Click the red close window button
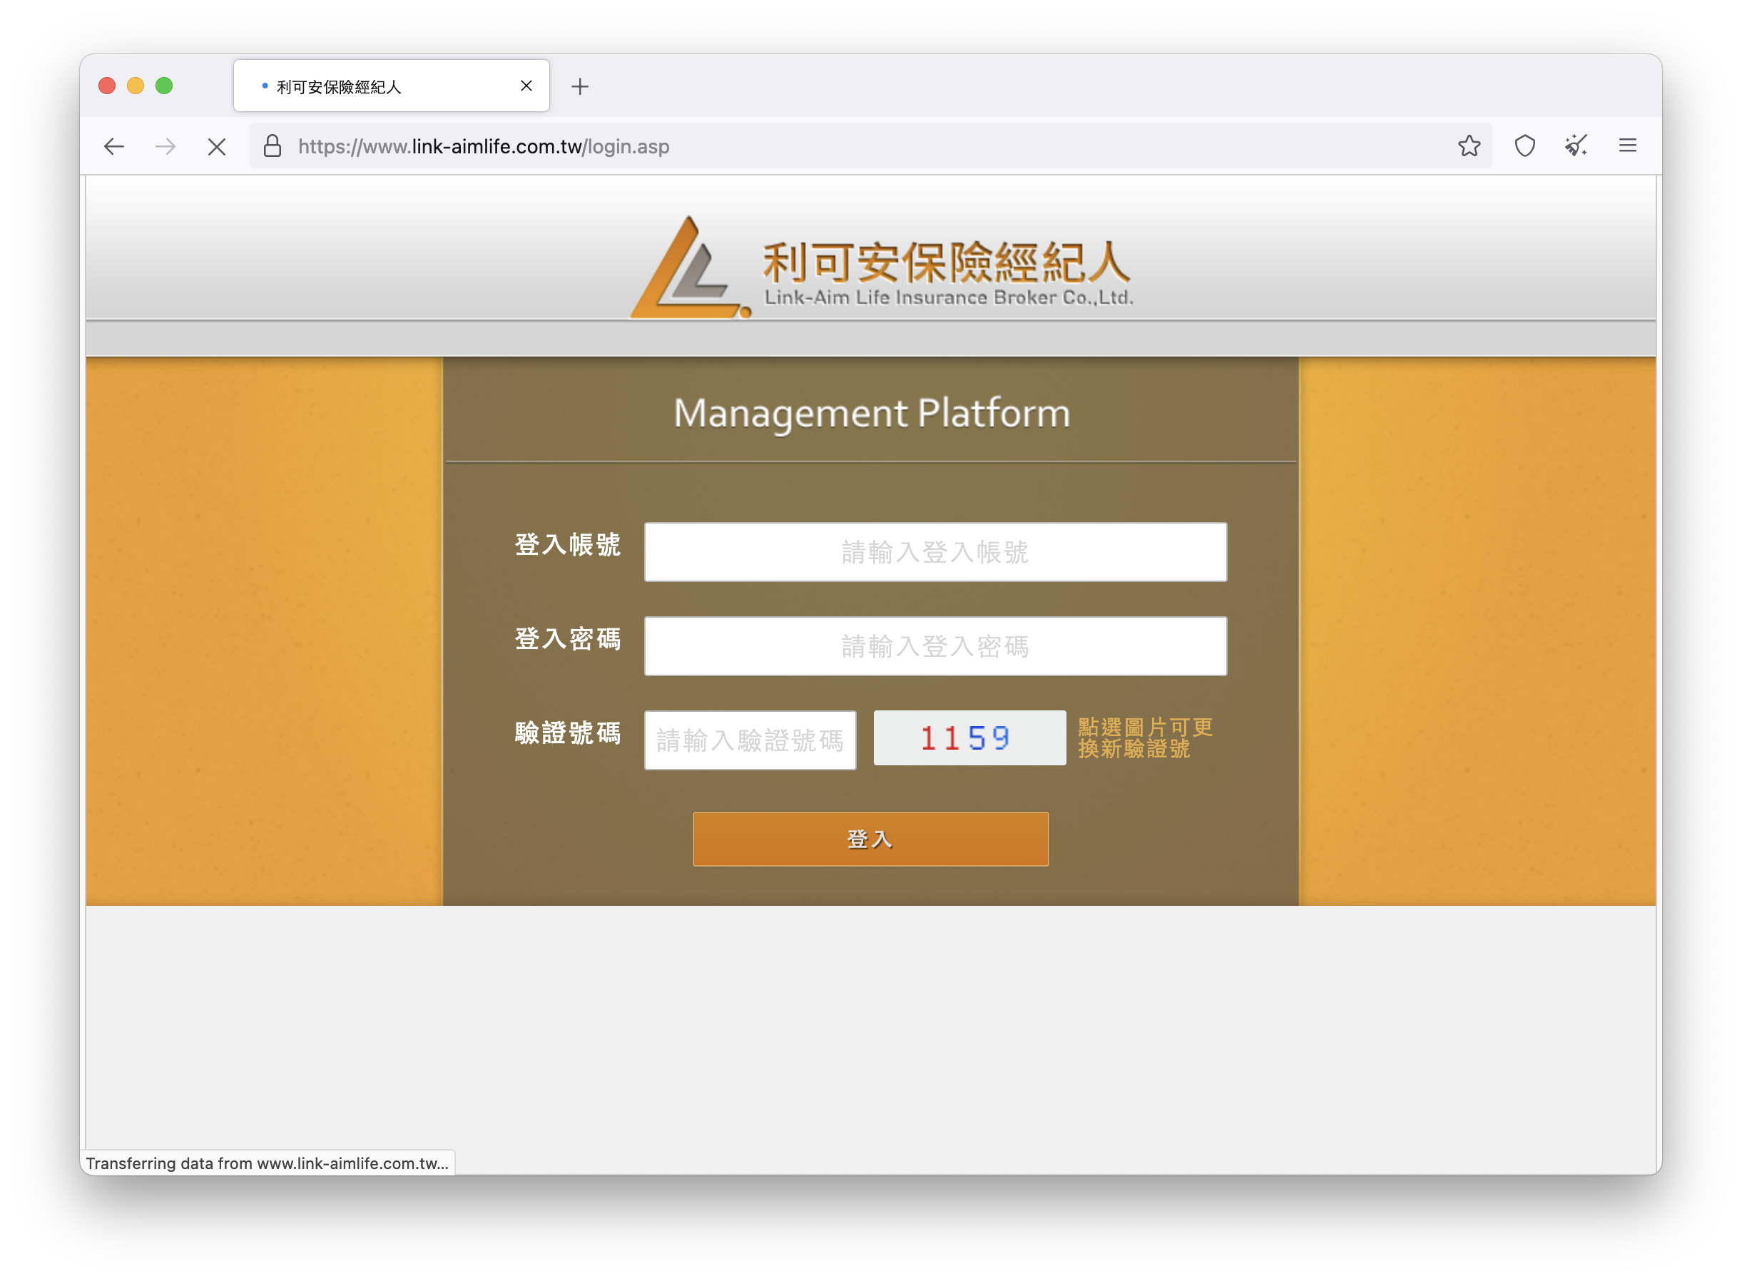The width and height of the screenshot is (1742, 1281). click(107, 86)
